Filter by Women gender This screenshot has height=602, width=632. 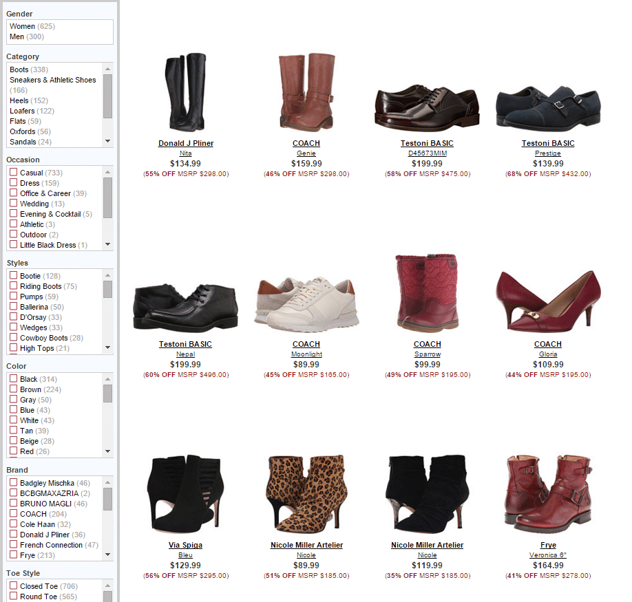point(22,26)
